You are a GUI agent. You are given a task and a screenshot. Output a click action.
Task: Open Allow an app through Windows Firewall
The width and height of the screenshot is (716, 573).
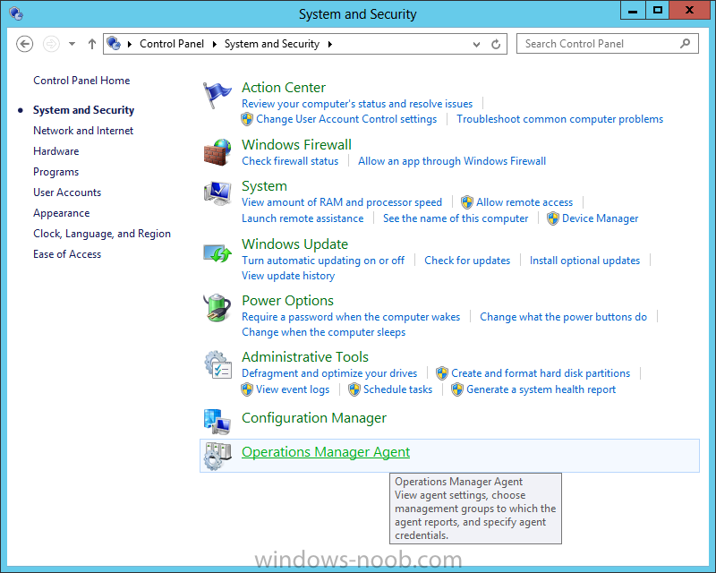click(452, 161)
